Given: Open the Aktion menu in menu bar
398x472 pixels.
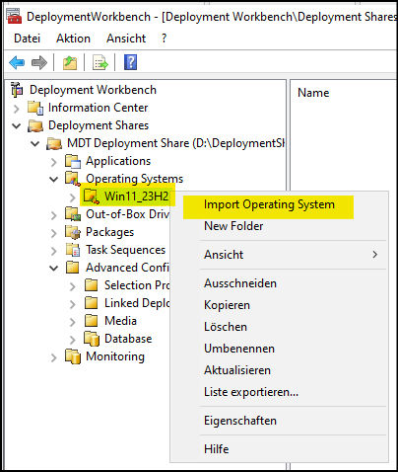Looking at the screenshot, I should click(73, 39).
